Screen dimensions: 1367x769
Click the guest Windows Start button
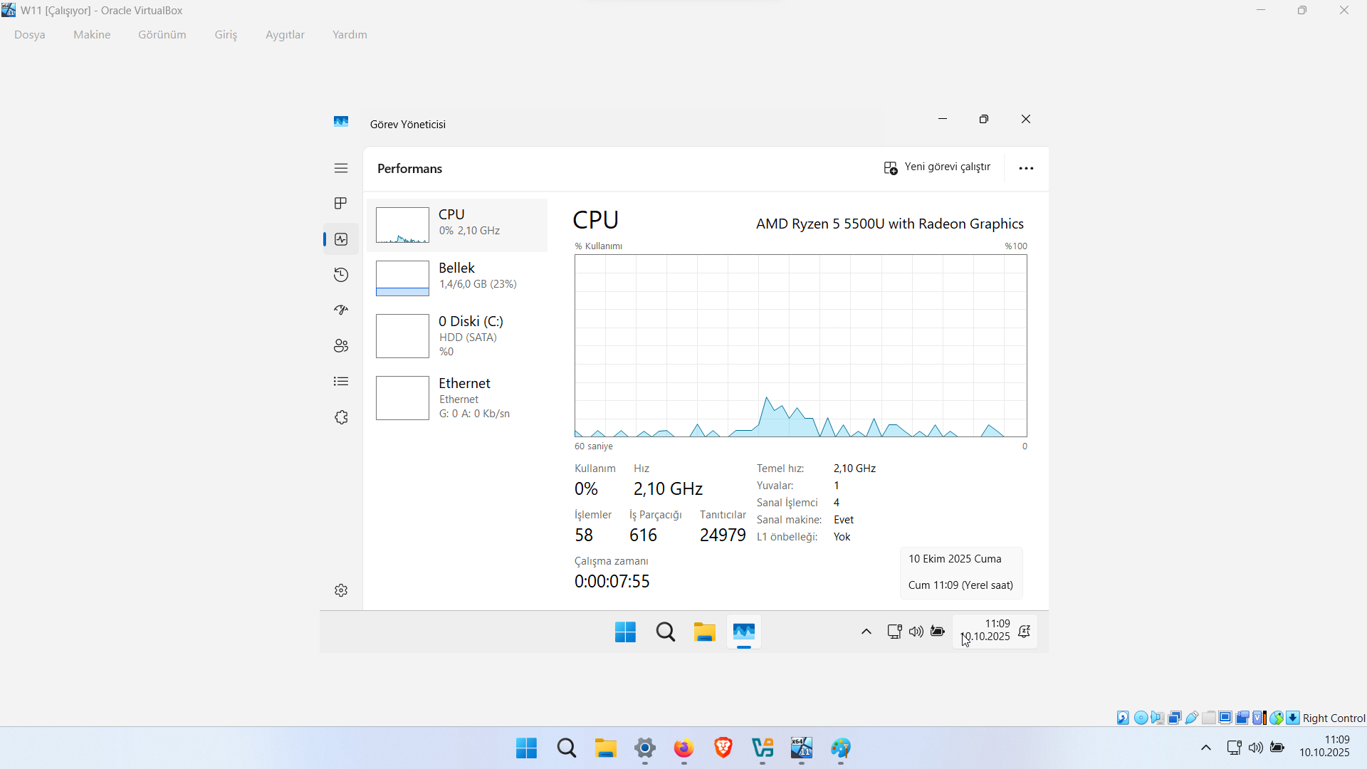point(625,632)
